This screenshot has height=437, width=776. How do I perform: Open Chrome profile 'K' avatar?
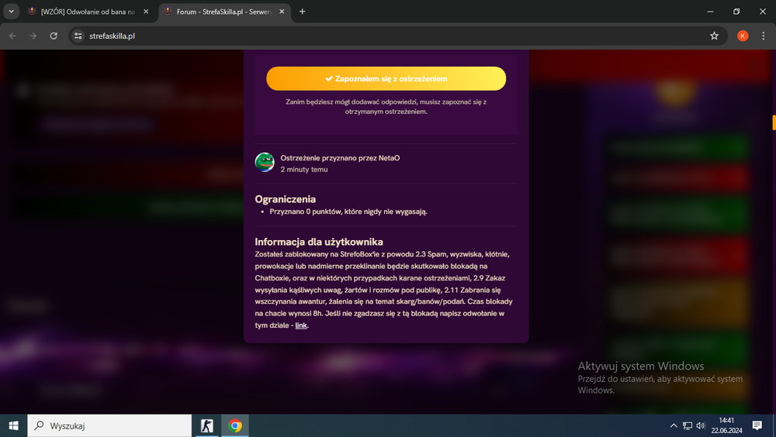click(743, 36)
